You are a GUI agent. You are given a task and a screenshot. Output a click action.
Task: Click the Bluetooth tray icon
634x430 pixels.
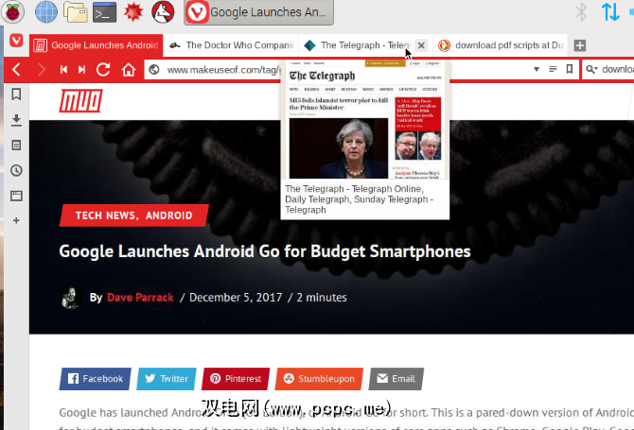(x=581, y=11)
